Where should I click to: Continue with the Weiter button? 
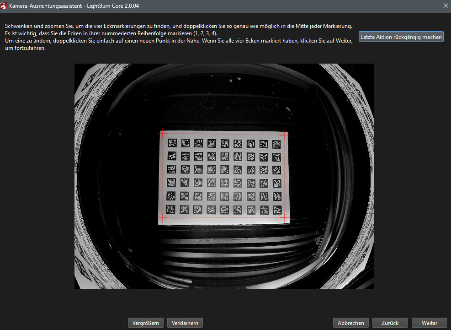(430, 323)
